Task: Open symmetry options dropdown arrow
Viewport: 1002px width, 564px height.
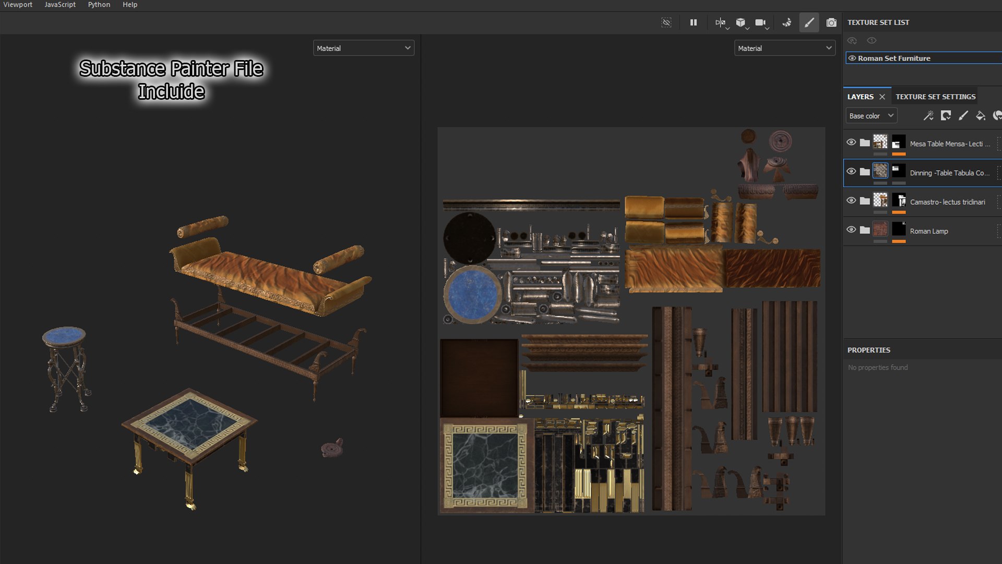Action: pos(727,28)
